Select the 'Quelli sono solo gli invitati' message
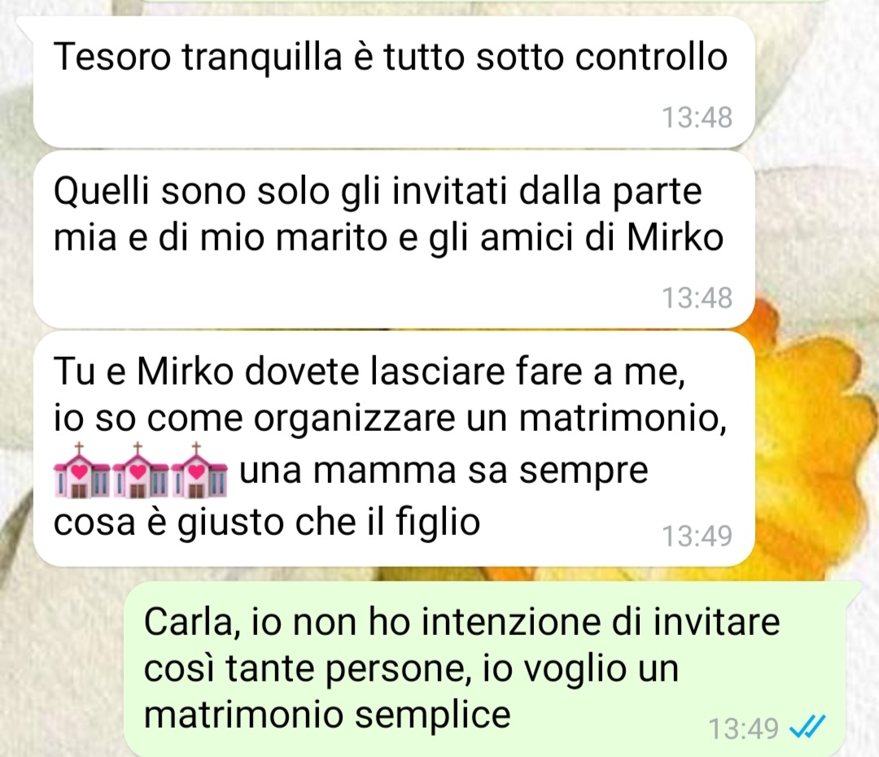Screen dimensions: 879x757 click(x=392, y=240)
